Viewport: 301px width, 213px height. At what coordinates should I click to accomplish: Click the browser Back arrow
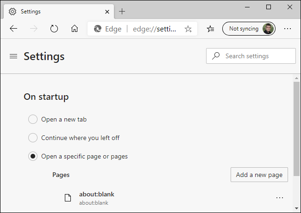click(x=13, y=29)
